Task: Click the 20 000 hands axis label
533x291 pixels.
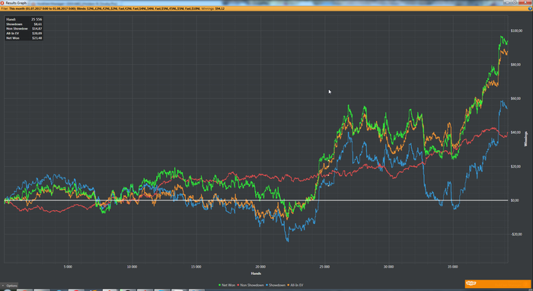Action: [x=260, y=267]
